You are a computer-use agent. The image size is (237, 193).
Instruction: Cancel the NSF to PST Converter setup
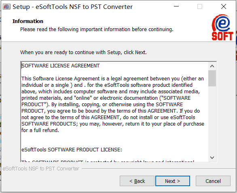(213, 181)
